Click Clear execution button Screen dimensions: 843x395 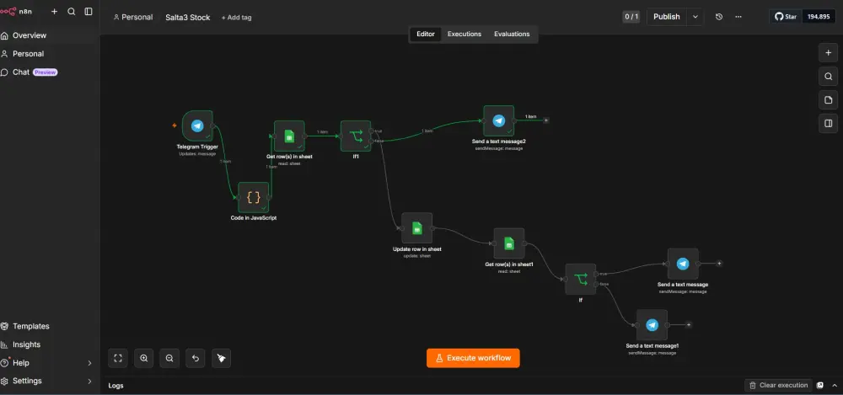tap(778, 386)
